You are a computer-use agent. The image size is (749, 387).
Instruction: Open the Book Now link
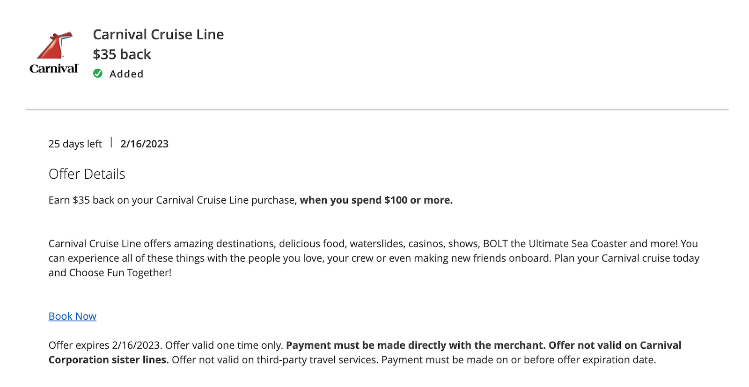(x=72, y=316)
